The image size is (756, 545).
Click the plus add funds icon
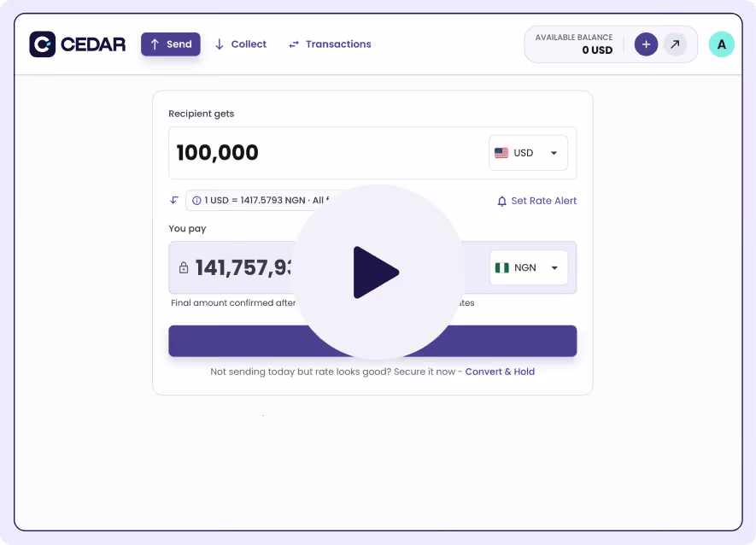pos(646,44)
